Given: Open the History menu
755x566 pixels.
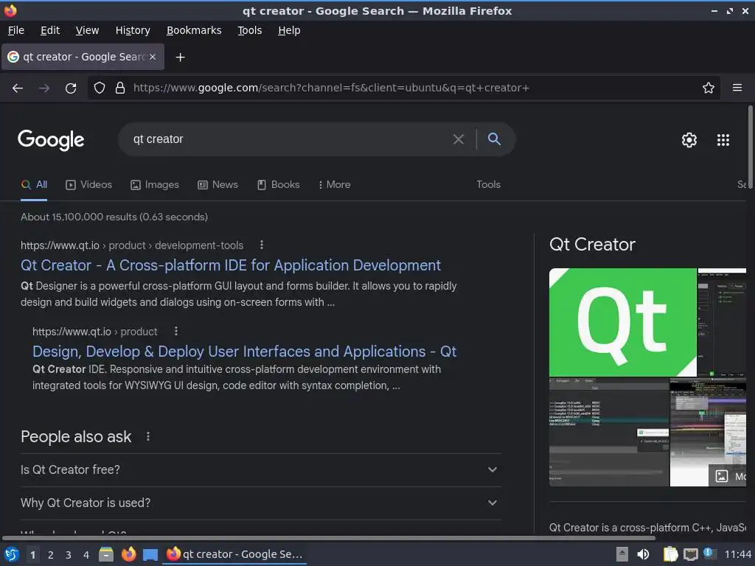Looking at the screenshot, I should pyautogui.click(x=133, y=30).
